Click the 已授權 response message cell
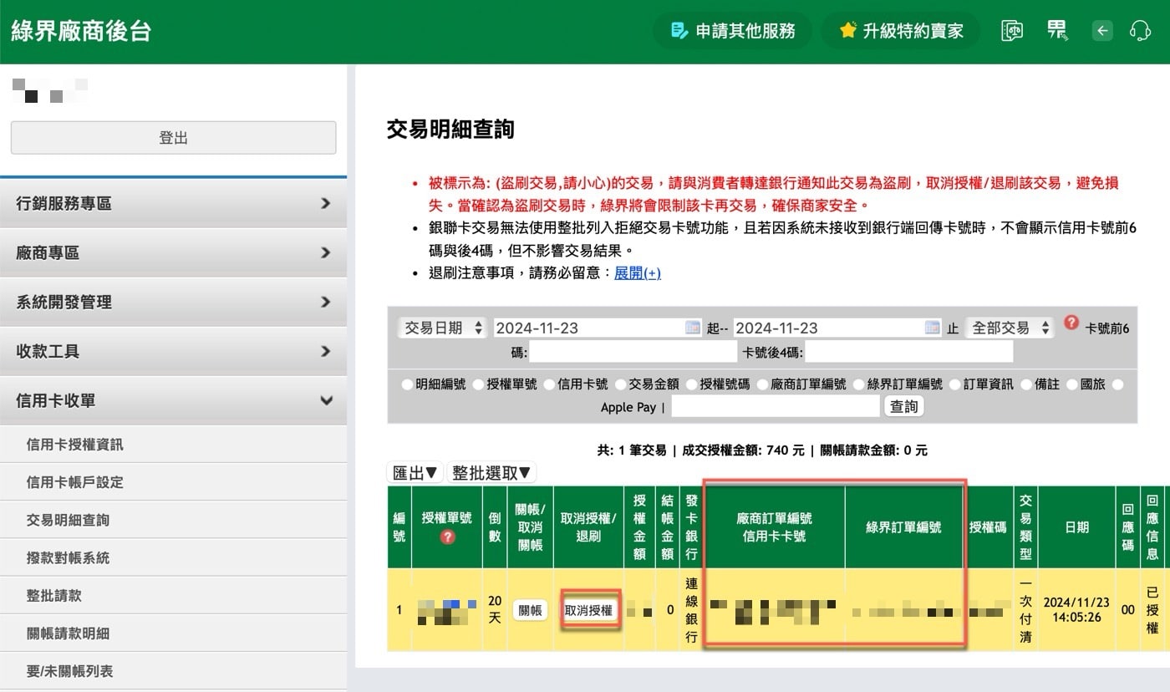 click(1152, 610)
